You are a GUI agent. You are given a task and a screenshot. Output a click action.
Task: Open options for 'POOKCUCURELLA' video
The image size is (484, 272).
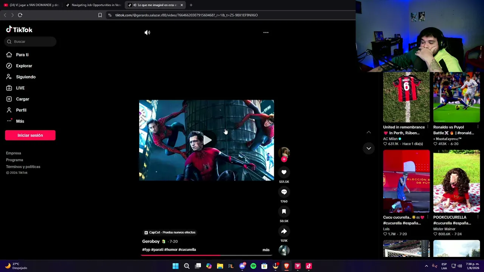click(x=478, y=217)
